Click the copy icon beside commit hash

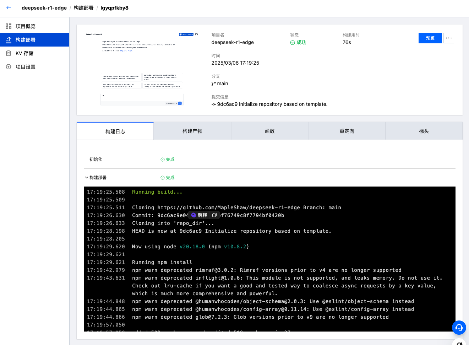(214, 215)
